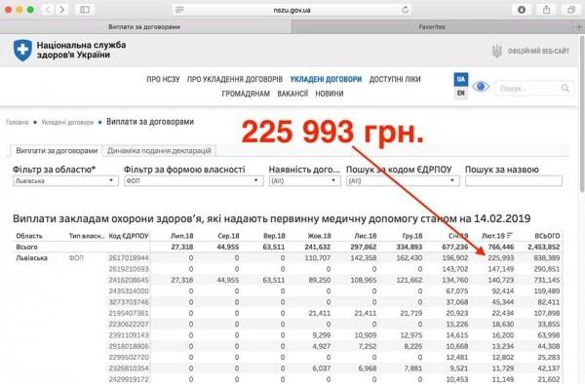The width and height of the screenshot is (585, 384).
Task: Toggle accessibility eye icon
Action: click(x=481, y=87)
